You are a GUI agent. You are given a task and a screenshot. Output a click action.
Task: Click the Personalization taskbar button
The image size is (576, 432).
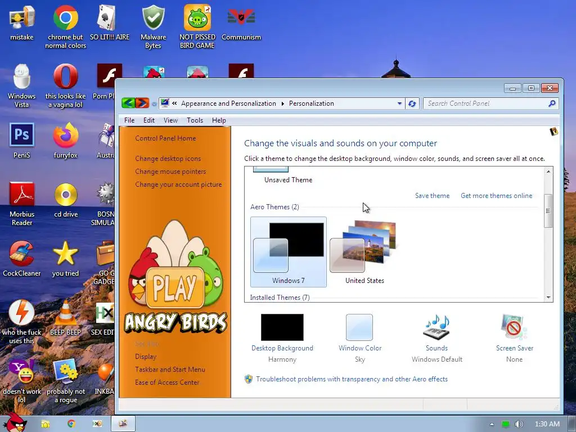click(x=123, y=424)
